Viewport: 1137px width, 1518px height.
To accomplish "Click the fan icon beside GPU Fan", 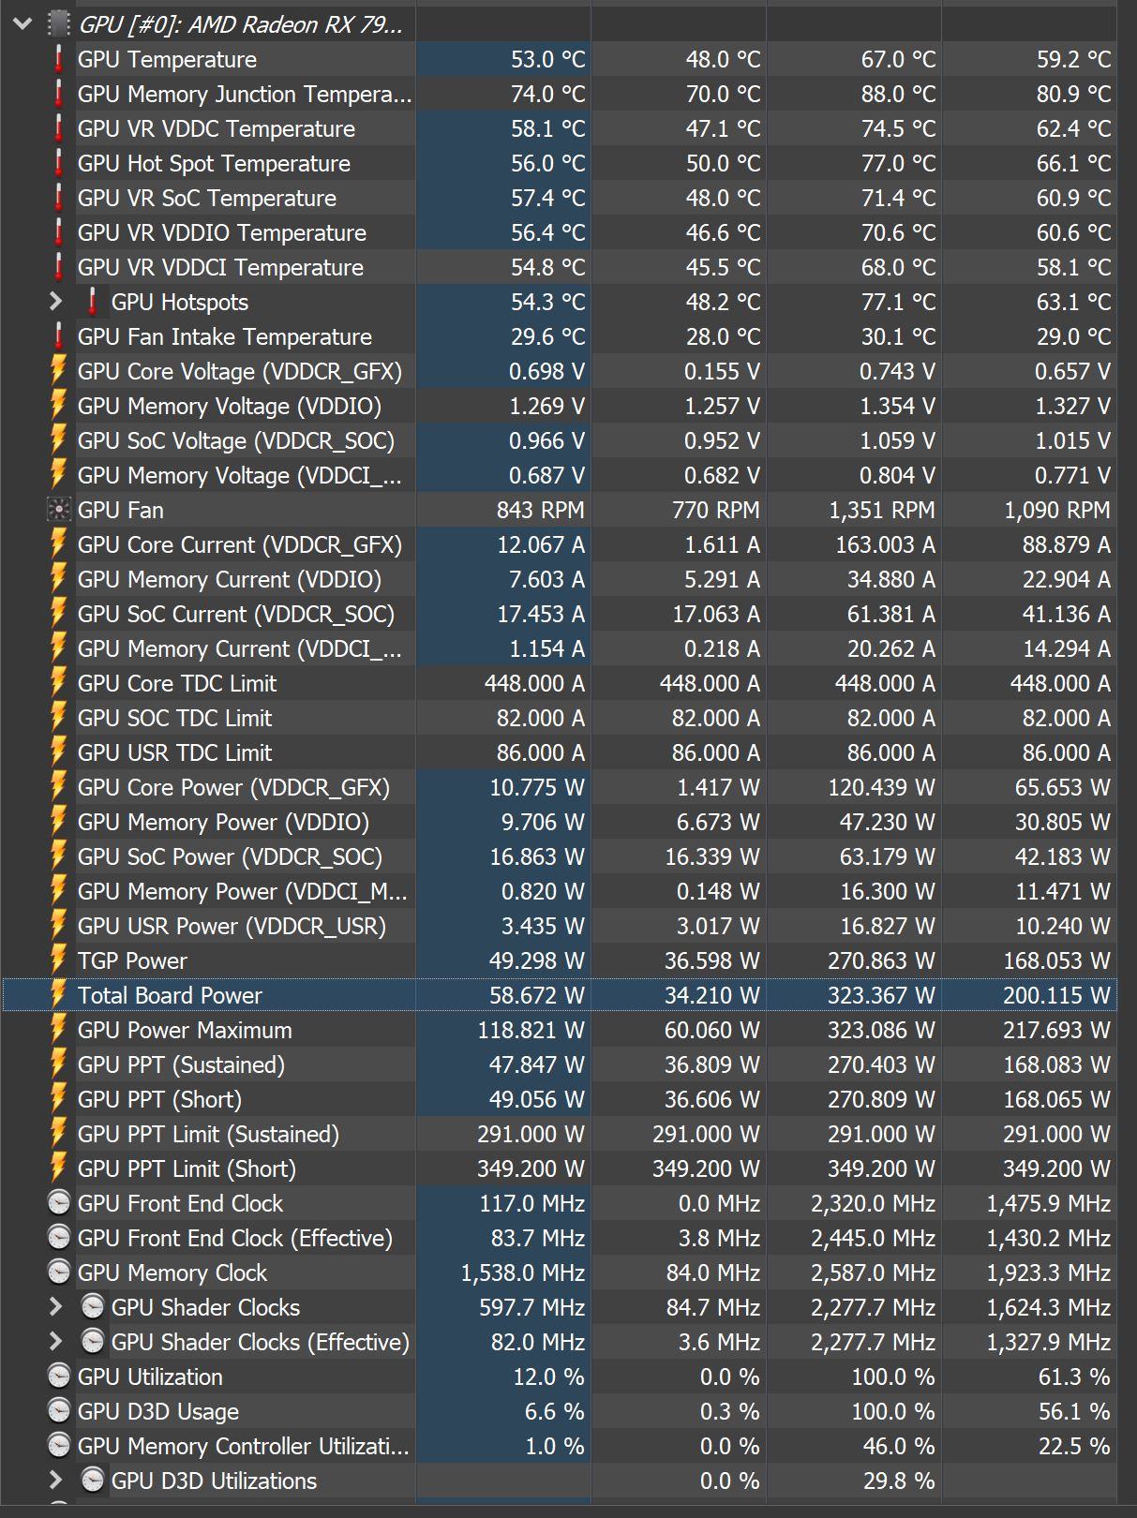I will (x=58, y=510).
